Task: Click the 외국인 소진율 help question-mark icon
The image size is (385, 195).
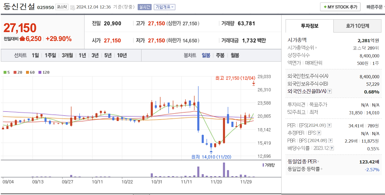Action: pyautogui.click(x=330, y=91)
